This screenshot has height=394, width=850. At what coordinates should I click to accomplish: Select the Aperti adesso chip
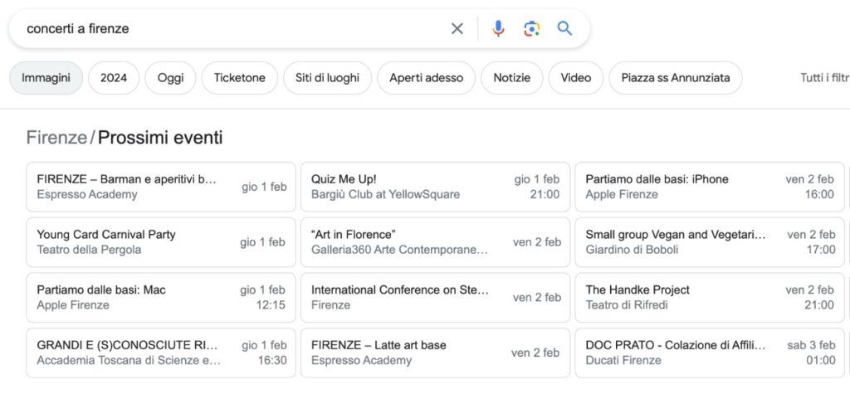point(426,78)
